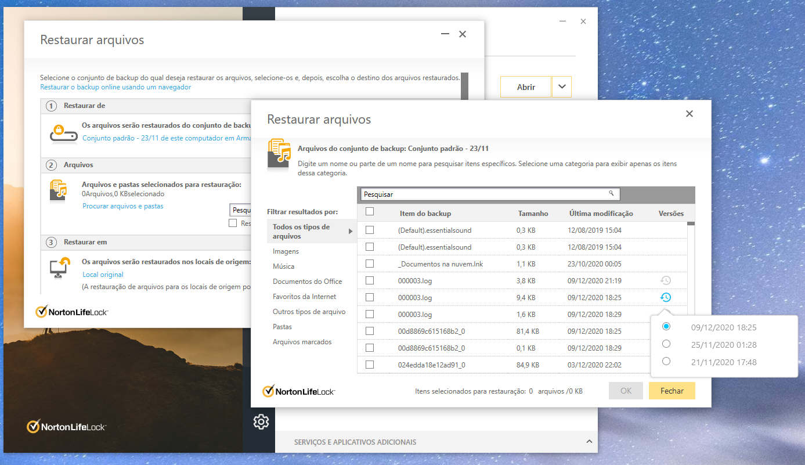Click the size value 84,9 KB

528,365
